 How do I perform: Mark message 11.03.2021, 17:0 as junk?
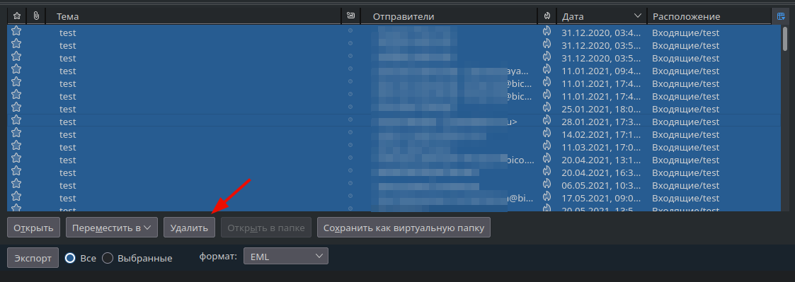click(547, 146)
